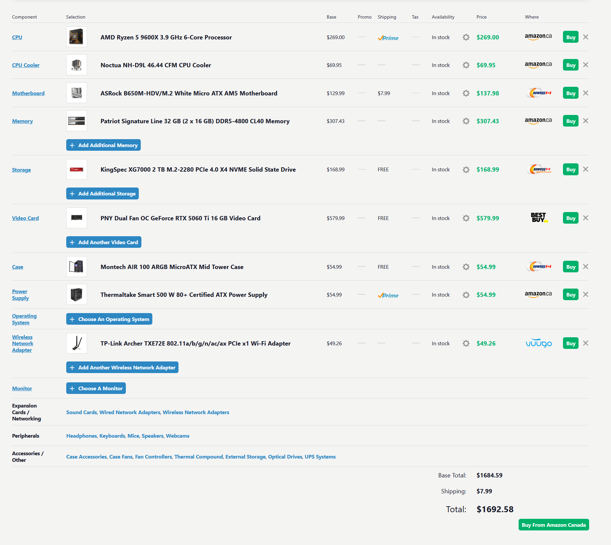Open settings gear for Noctua CPU Cooler row
This screenshot has width=611, height=545.
click(x=466, y=65)
